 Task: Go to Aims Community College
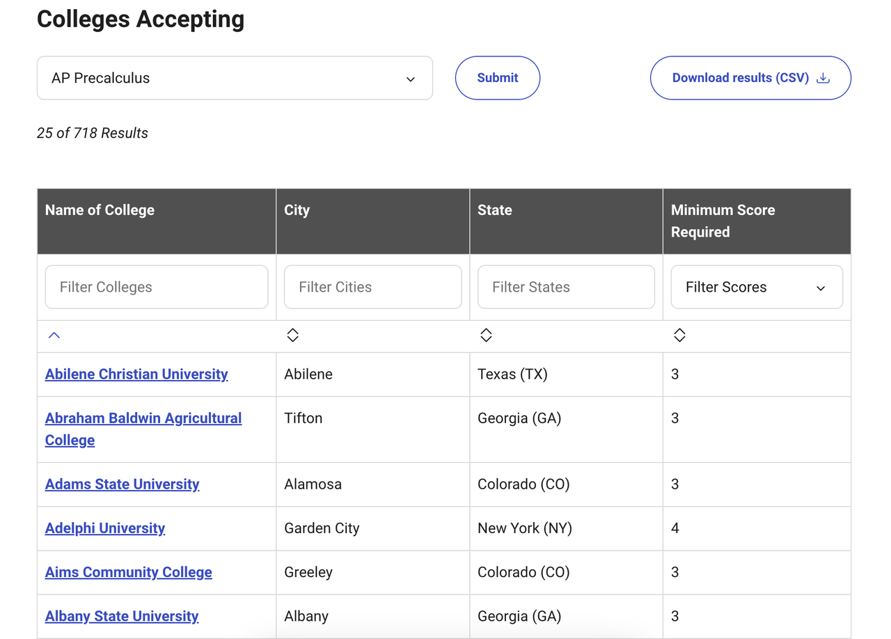point(128,572)
